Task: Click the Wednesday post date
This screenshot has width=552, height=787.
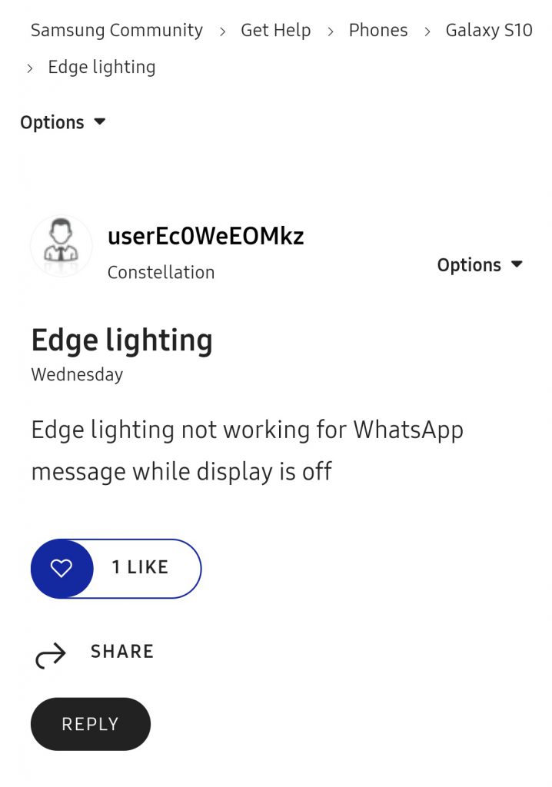Action: coord(77,375)
